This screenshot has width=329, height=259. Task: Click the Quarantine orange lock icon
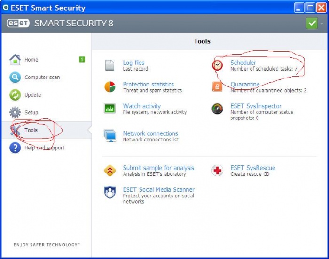tap(217, 87)
